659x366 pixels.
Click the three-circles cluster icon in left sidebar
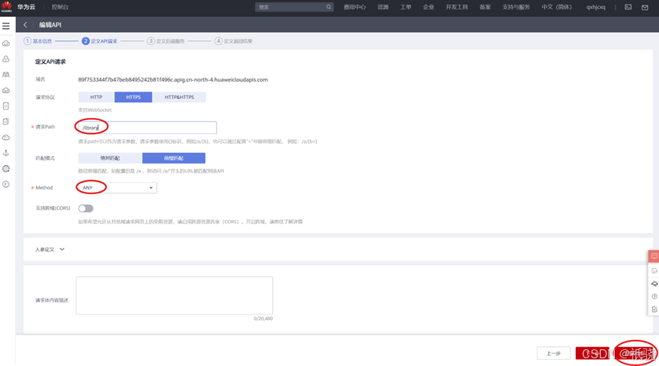click(x=6, y=59)
